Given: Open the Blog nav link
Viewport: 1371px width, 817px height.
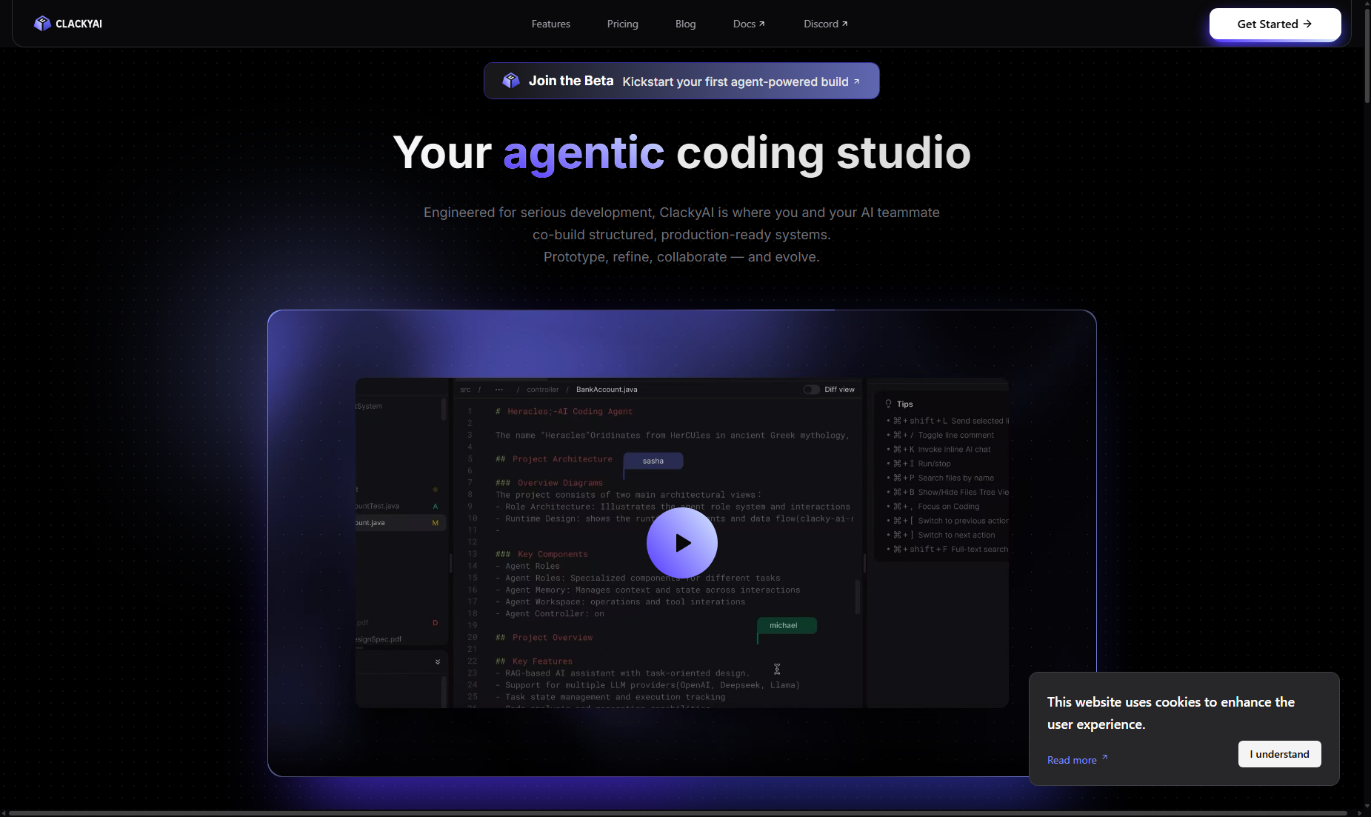Looking at the screenshot, I should point(685,24).
